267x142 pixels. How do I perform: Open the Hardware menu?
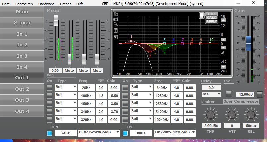pos(46,4)
